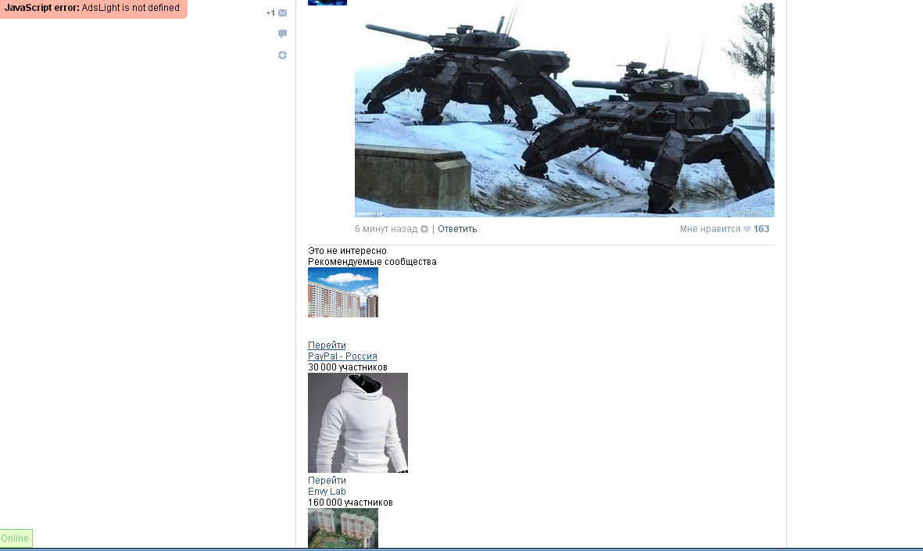Screen dimensions: 923x551
Task: Click the Ответить reply link
Action: pyautogui.click(x=457, y=229)
